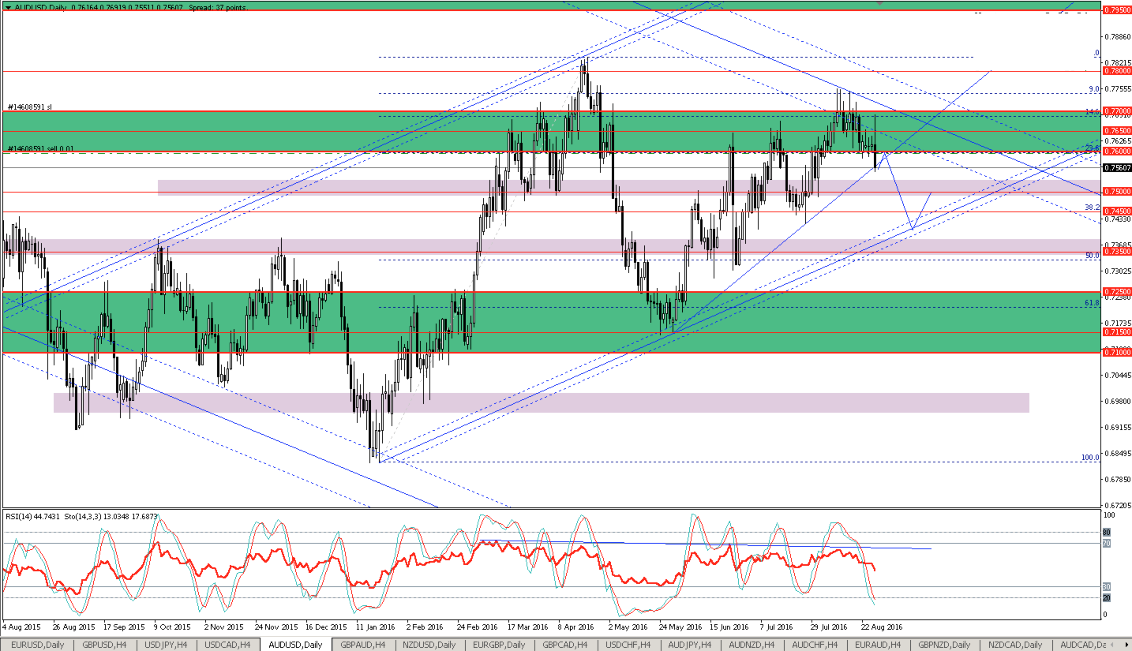Open the GBPCAD,H4 chart tab
The image size is (1132, 651).
(x=564, y=645)
